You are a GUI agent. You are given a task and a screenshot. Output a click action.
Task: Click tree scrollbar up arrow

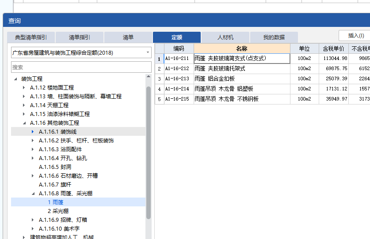tap(149, 76)
